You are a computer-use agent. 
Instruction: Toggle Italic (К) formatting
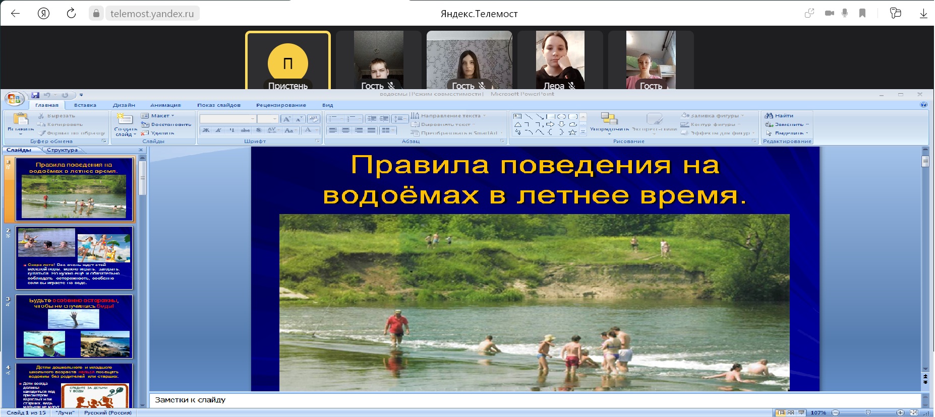(x=218, y=130)
